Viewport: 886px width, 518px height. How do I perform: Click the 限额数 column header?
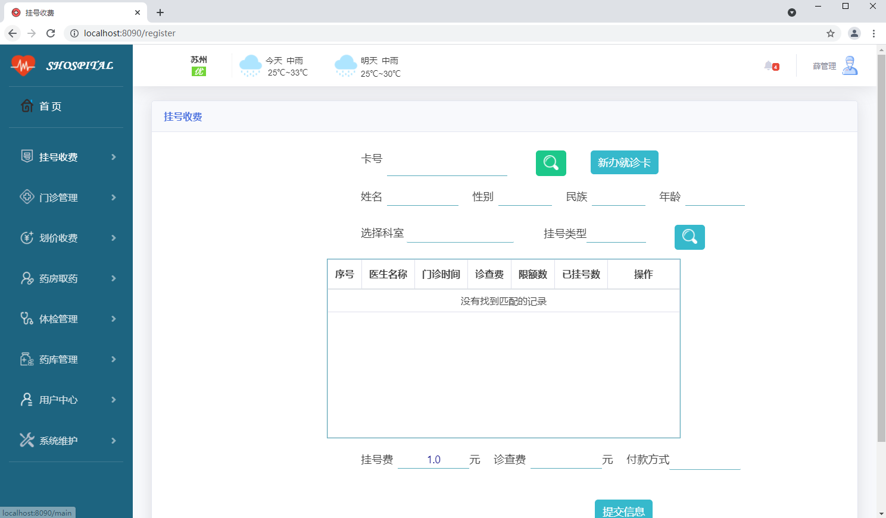point(533,274)
